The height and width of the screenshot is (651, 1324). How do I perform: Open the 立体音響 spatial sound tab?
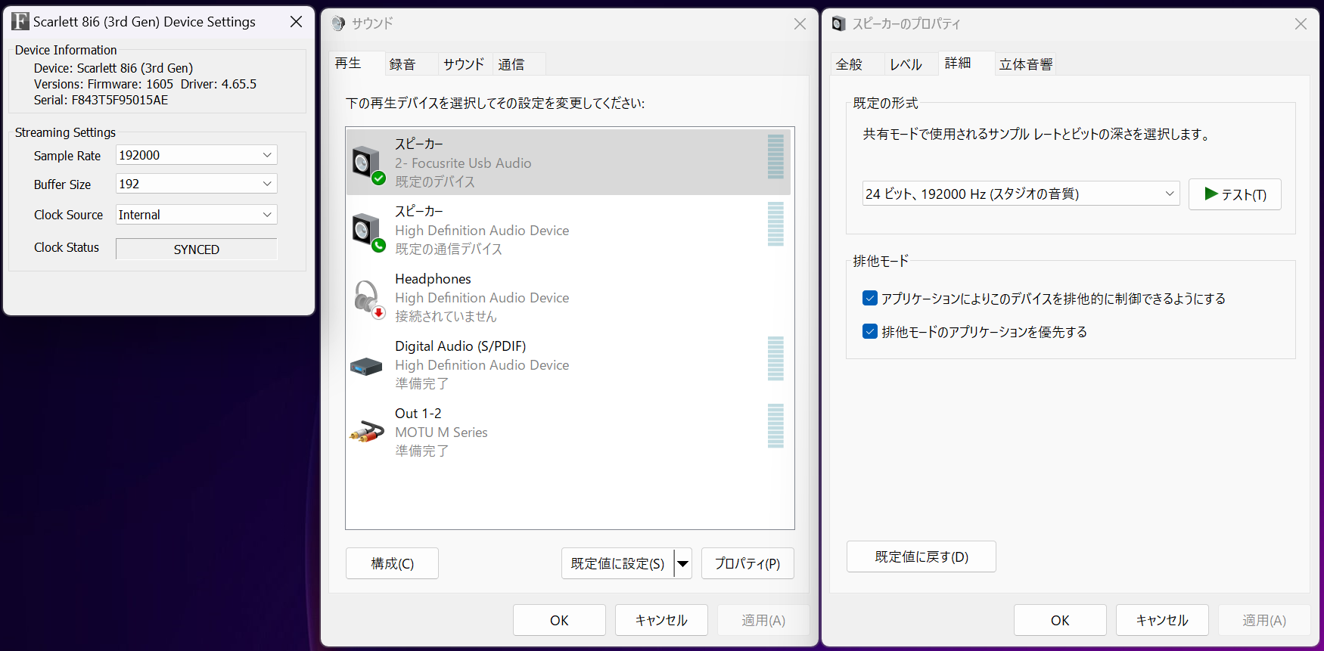(x=1026, y=64)
